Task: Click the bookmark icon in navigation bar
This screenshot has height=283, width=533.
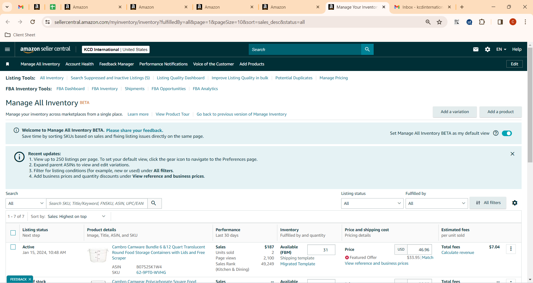Action: click(7, 64)
